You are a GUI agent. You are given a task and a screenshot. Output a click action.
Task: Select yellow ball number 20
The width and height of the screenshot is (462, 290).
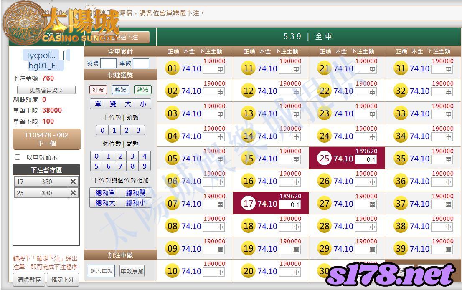click(249, 271)
